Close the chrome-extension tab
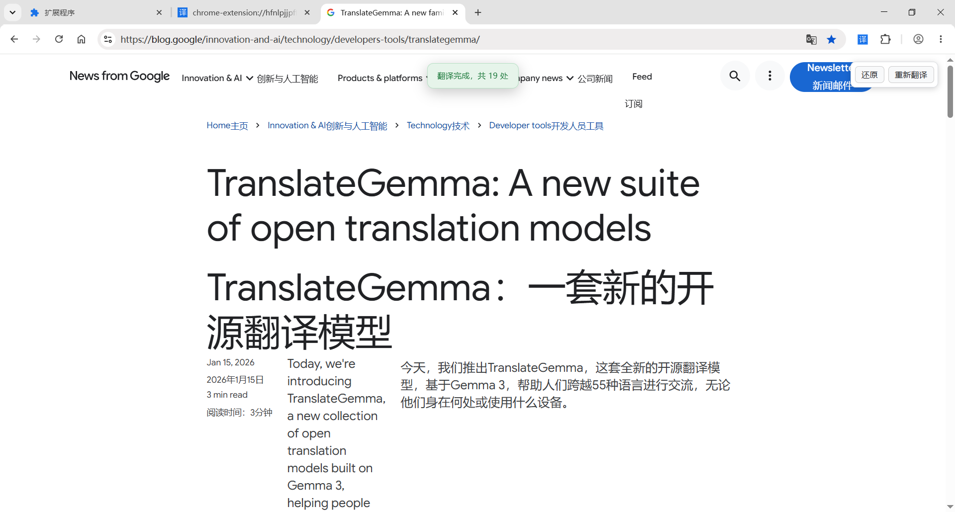Viewport: 955px width, 512px height. tap(307, 12)
